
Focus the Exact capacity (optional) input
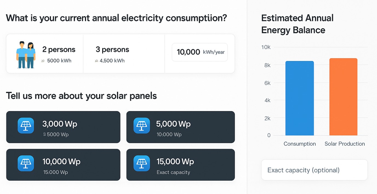coord(314,170)
